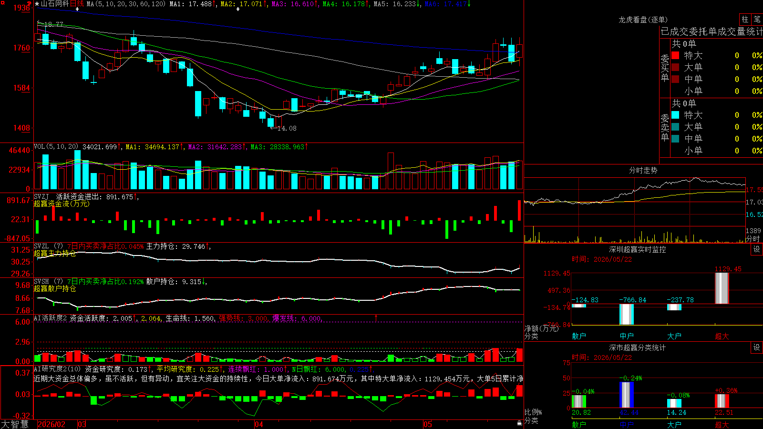The height and width of the screenshot is (429, 763).
Task: Click the 已成交委托单成交量统计 header
Action: (711, 31)
